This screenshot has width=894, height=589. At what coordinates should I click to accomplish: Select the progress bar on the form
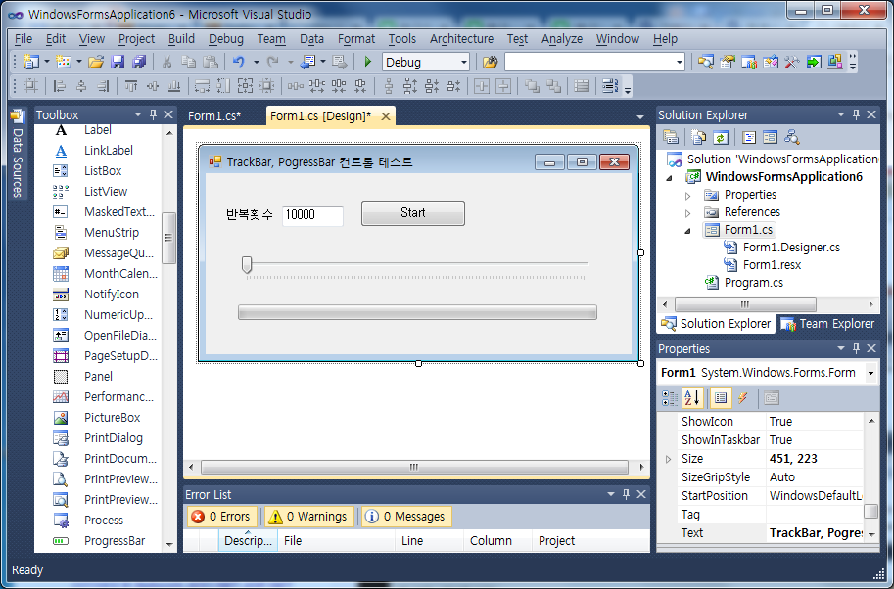[417, 312]
